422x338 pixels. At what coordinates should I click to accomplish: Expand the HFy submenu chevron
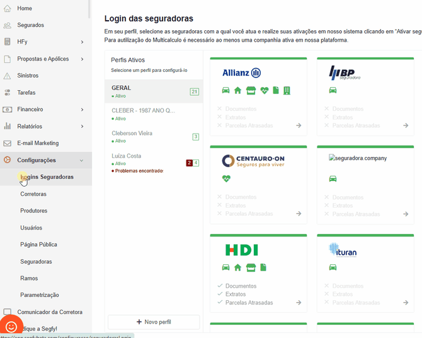82,42
